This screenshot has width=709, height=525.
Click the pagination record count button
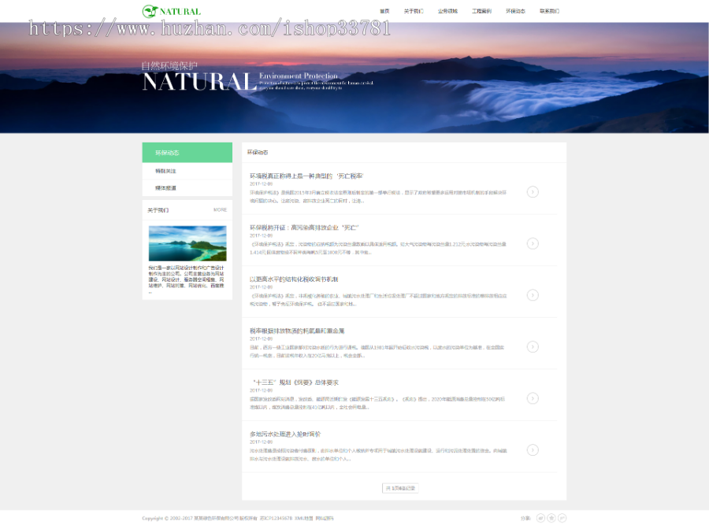(400, 488)
